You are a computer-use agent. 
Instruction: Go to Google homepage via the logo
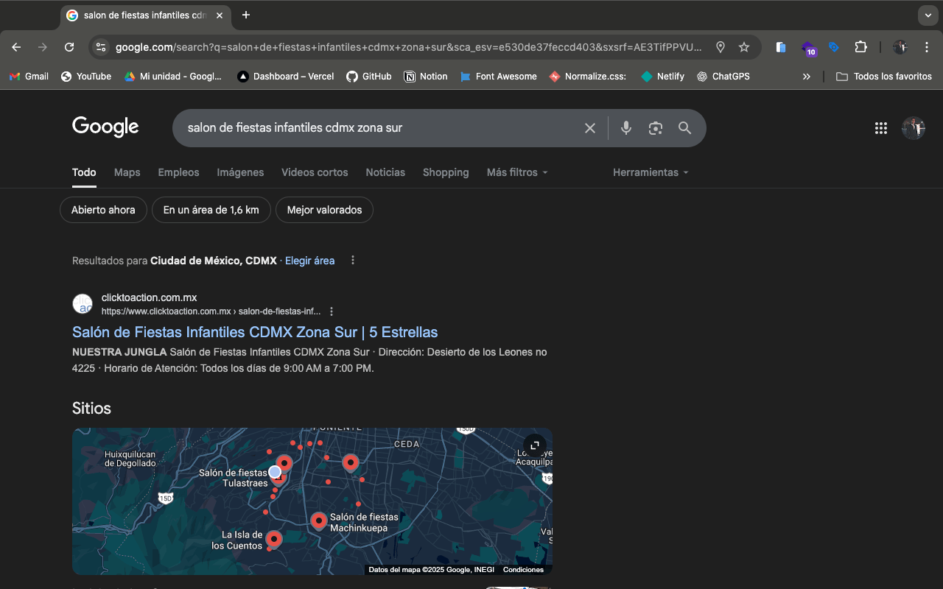(105, 127)
